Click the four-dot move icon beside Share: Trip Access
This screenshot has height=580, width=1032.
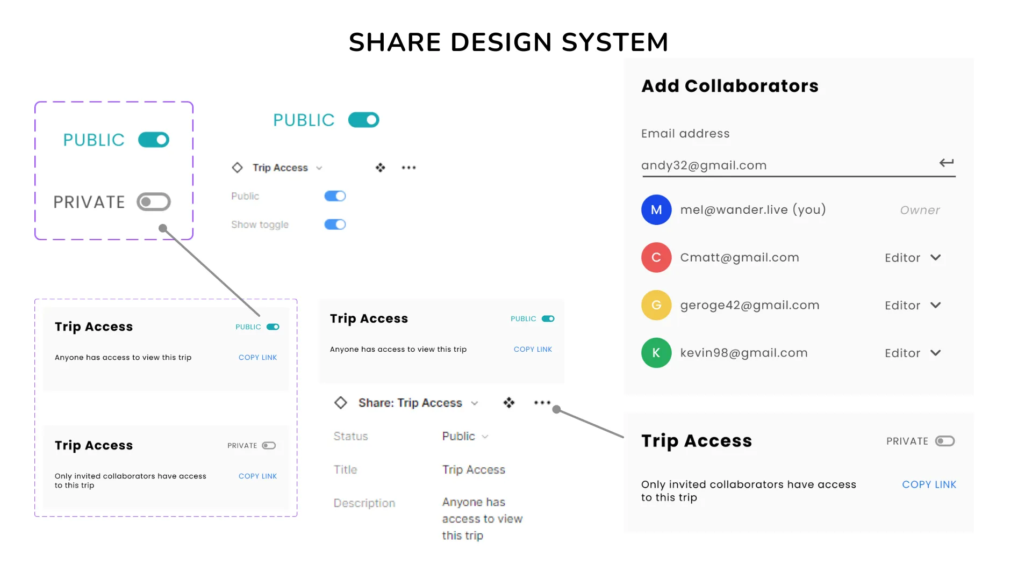[x=509, y=403]
